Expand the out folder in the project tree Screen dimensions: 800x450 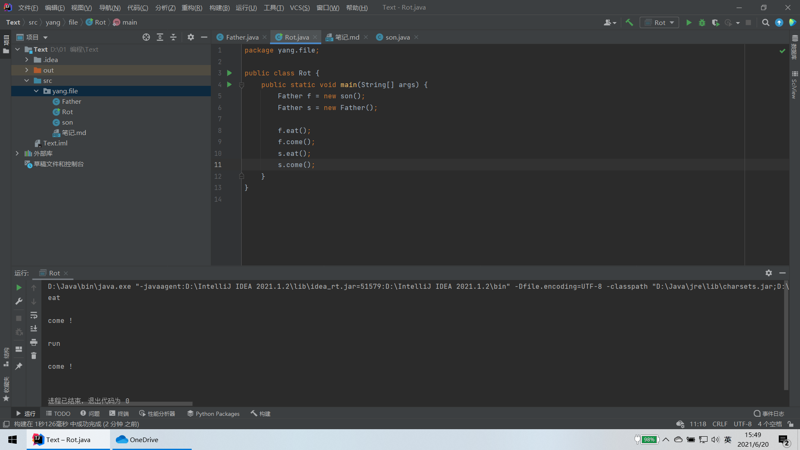[x=27, y=70]
